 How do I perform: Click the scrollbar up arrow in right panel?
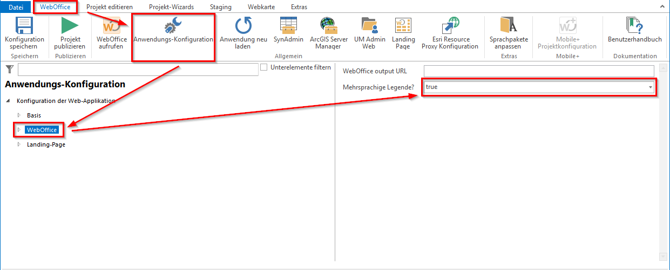[664, 67]
